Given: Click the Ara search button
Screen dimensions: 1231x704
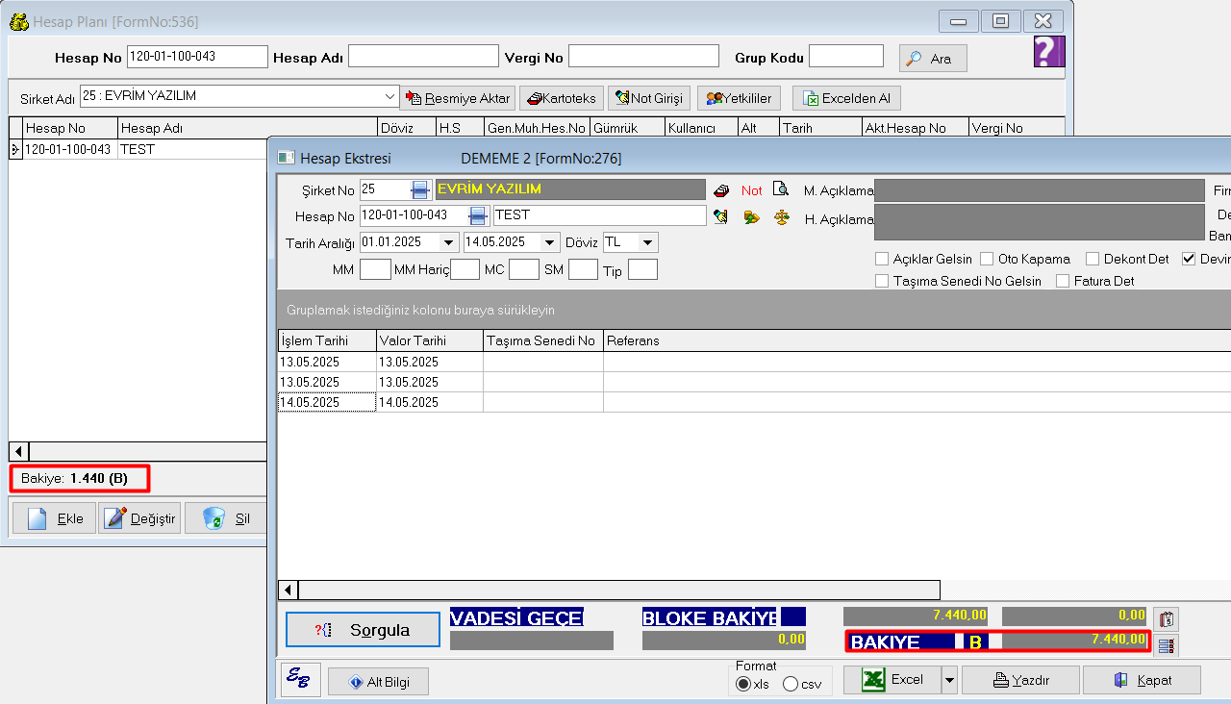Looking at the screenshot, I should (933, 59).
